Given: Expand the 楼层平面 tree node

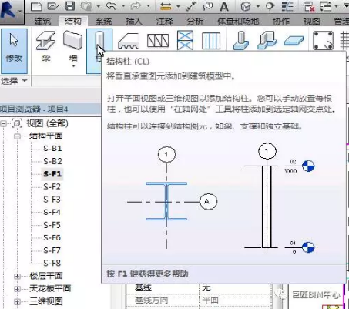Looking at the screenshot, I should point(17,276).
